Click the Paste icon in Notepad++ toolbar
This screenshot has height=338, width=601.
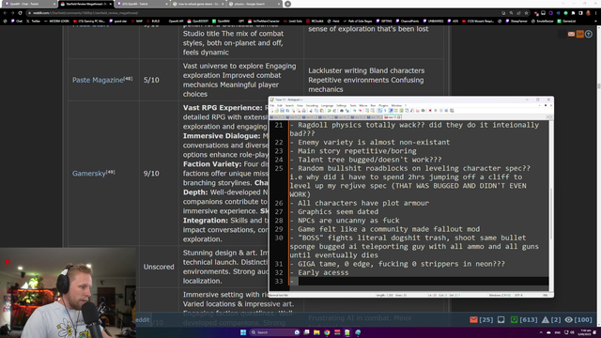(322, 111)
